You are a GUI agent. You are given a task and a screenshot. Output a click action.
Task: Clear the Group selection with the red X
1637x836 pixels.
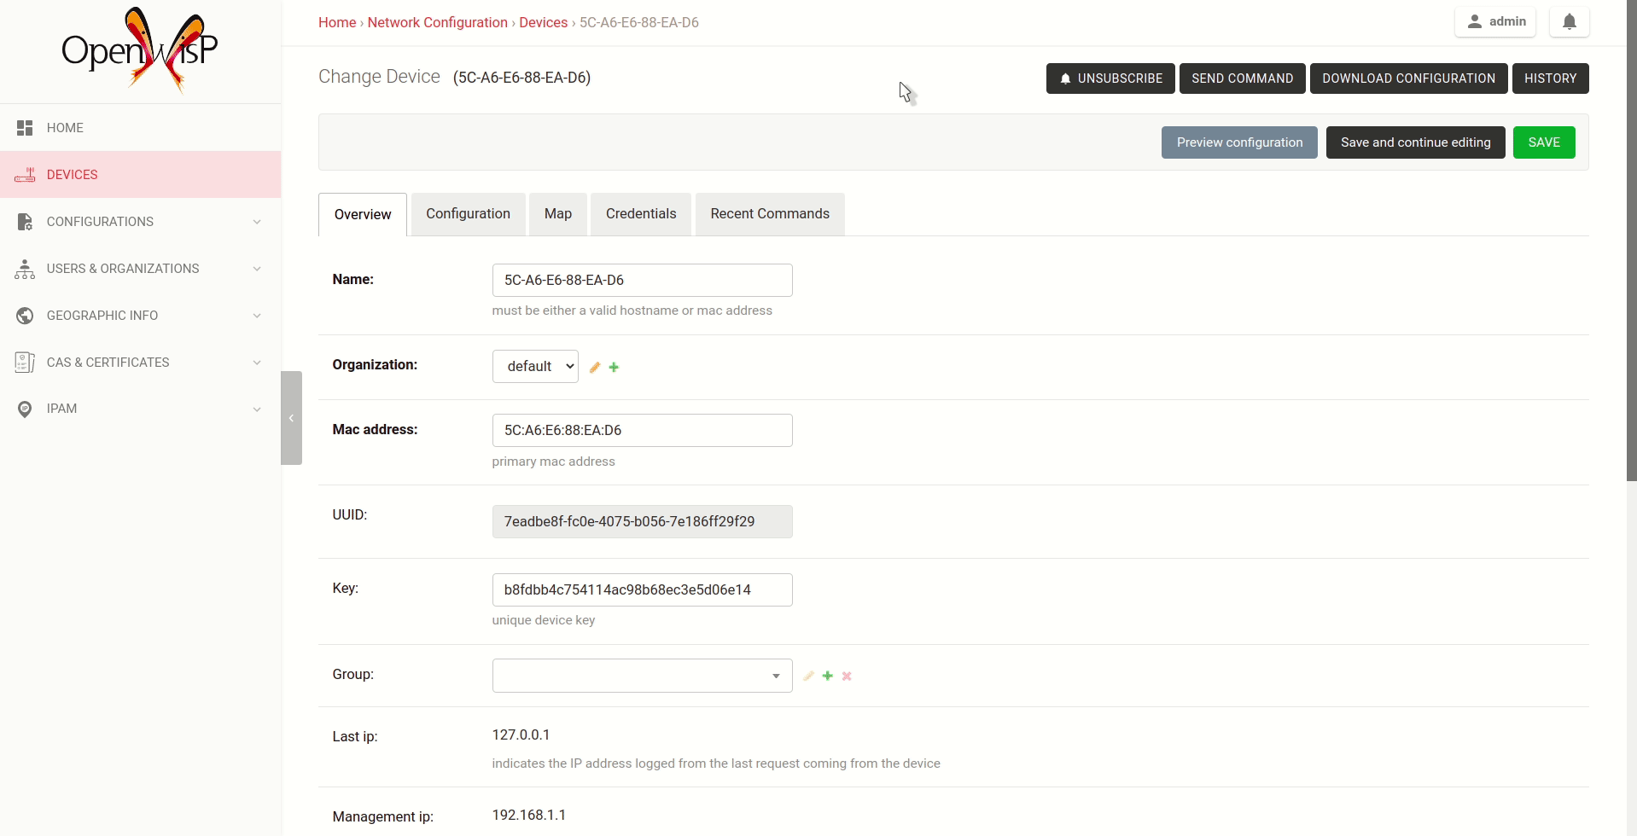click(846, 675)
